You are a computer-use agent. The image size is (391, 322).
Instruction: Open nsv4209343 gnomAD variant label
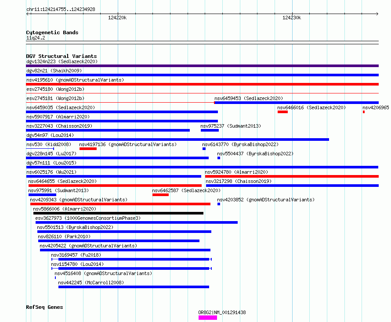coord(79,200)
